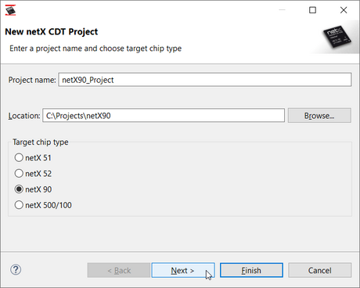Image resolution: width=360 pixels, height=288 pixels.
Task: Go forward with the Next > button
Action: pos(183,270)
